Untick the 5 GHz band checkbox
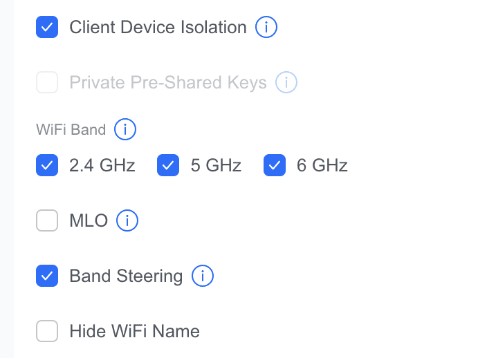Screen dimensions: 487x358 [168, 166]
